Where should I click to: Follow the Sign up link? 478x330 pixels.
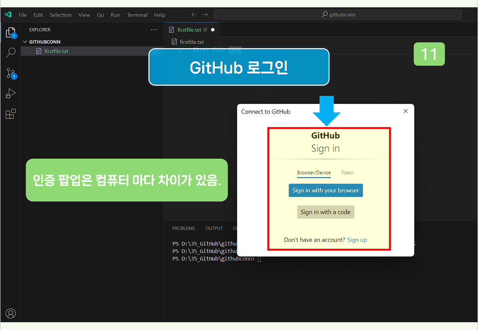(357, 240)
